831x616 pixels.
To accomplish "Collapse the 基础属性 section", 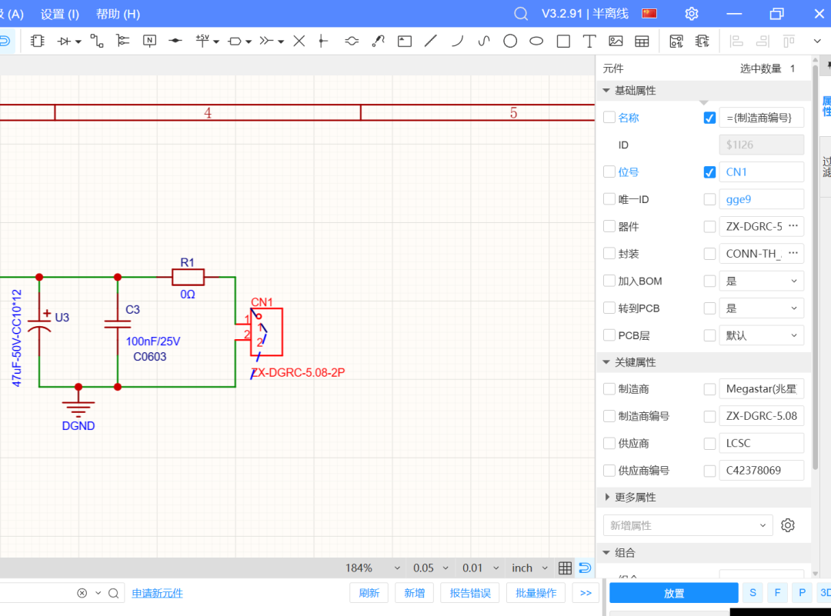I will (x=606, y=91).
